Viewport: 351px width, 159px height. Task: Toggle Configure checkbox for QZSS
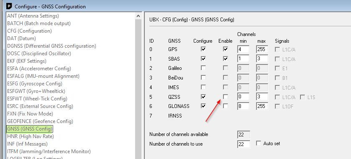pos(203,97)
